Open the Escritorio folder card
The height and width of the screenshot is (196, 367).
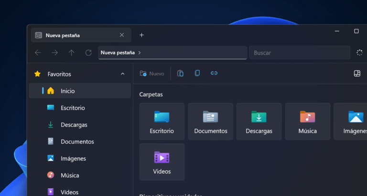[162, 122]
